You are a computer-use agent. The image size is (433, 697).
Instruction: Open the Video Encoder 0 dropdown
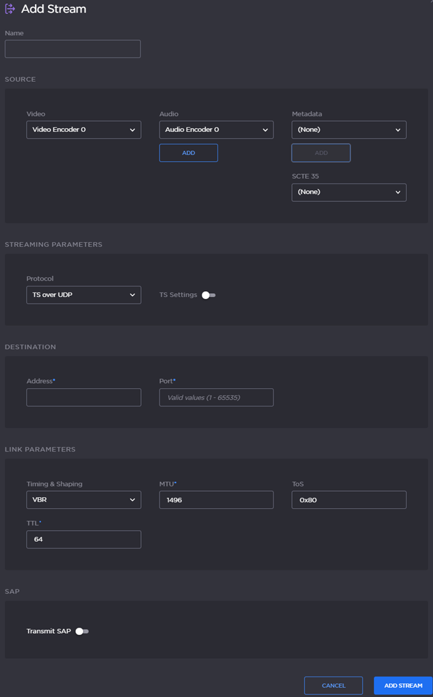click(x=83, y=130)
